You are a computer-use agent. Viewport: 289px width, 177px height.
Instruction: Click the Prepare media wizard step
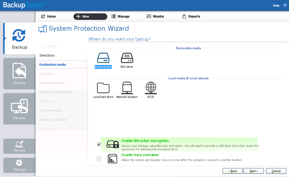[x=50, y=110]
